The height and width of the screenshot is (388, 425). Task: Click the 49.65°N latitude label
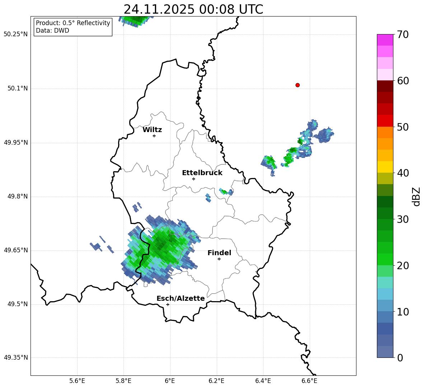coord(16,250)
